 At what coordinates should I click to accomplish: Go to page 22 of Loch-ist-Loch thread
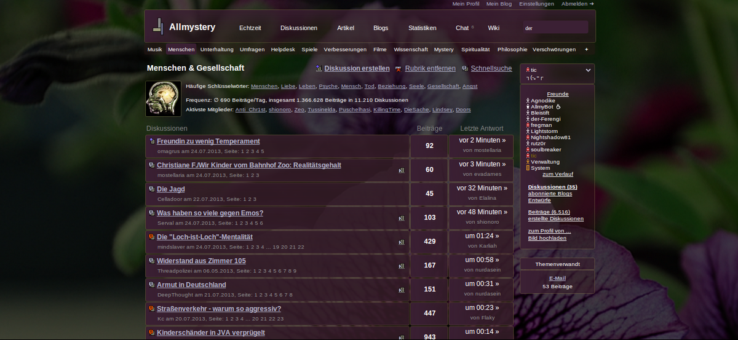click(x=301, y=247)
